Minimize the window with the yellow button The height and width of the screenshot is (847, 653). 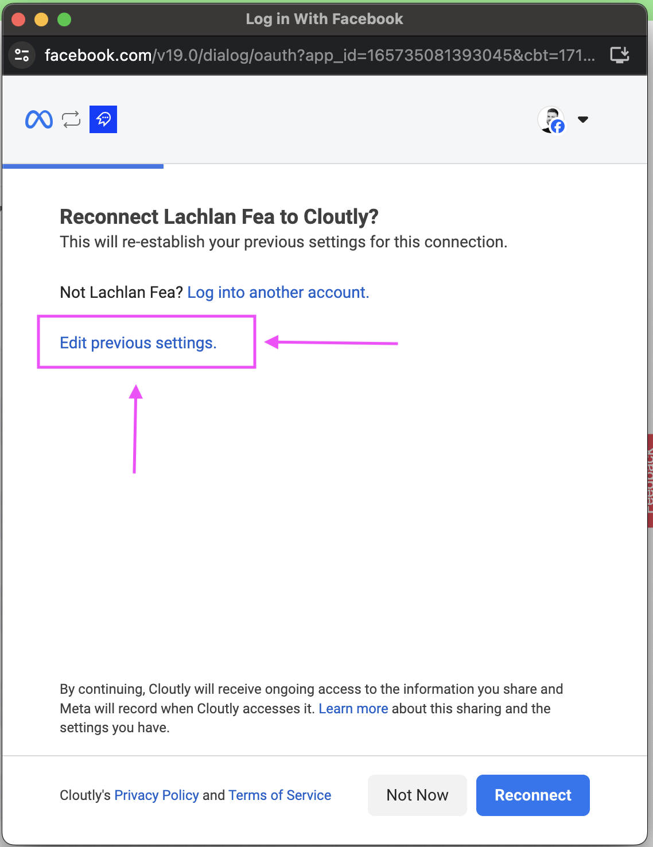[41, 20]
